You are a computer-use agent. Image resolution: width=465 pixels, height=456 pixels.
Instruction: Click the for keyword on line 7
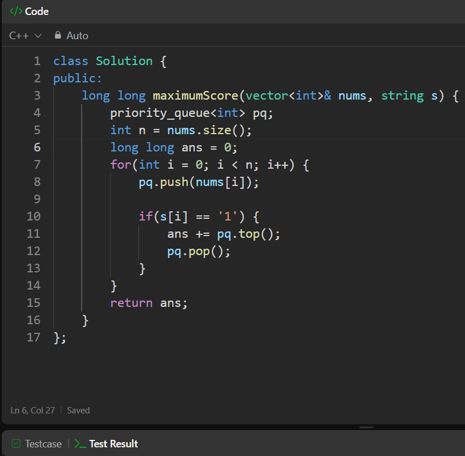point(120,165)
